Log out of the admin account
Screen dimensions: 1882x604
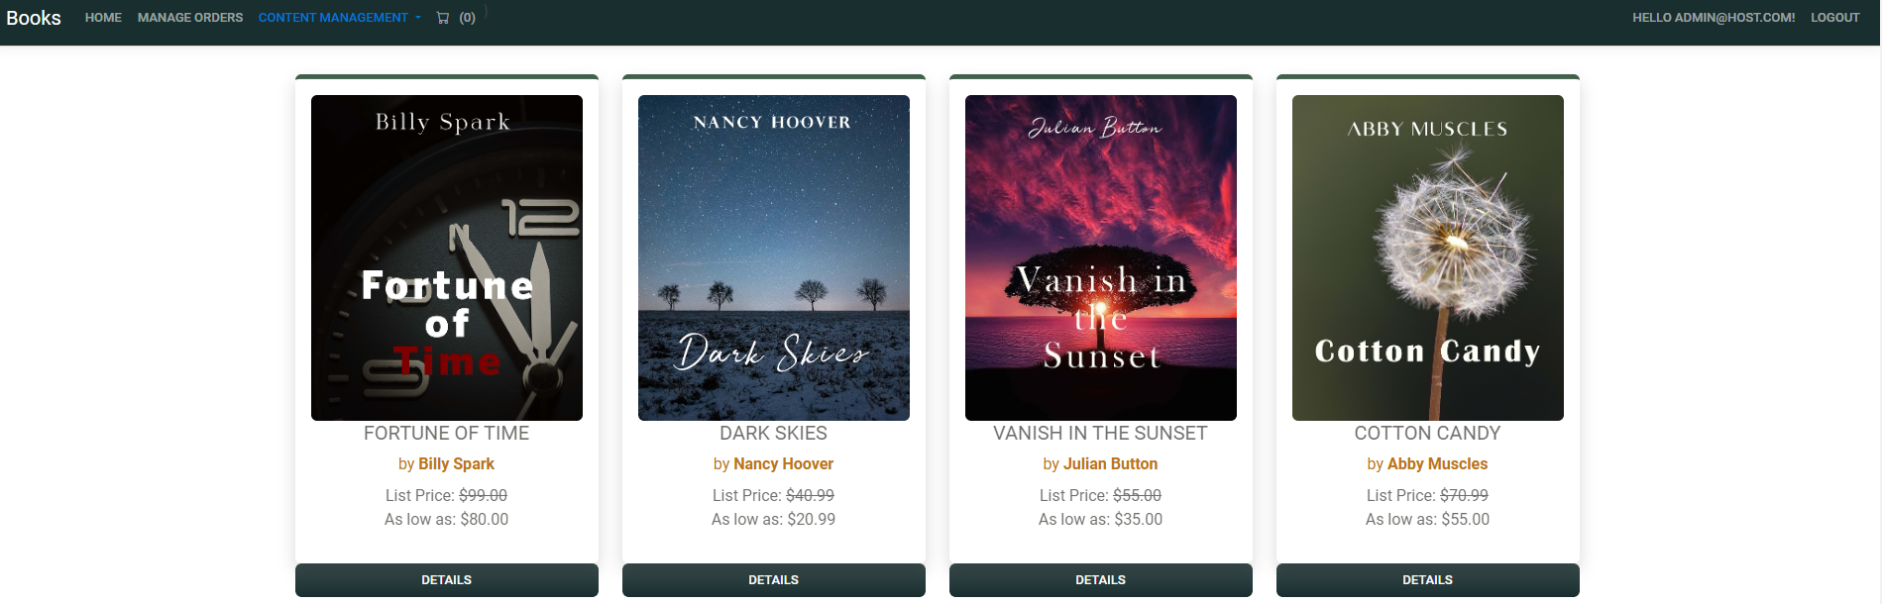1834,18
